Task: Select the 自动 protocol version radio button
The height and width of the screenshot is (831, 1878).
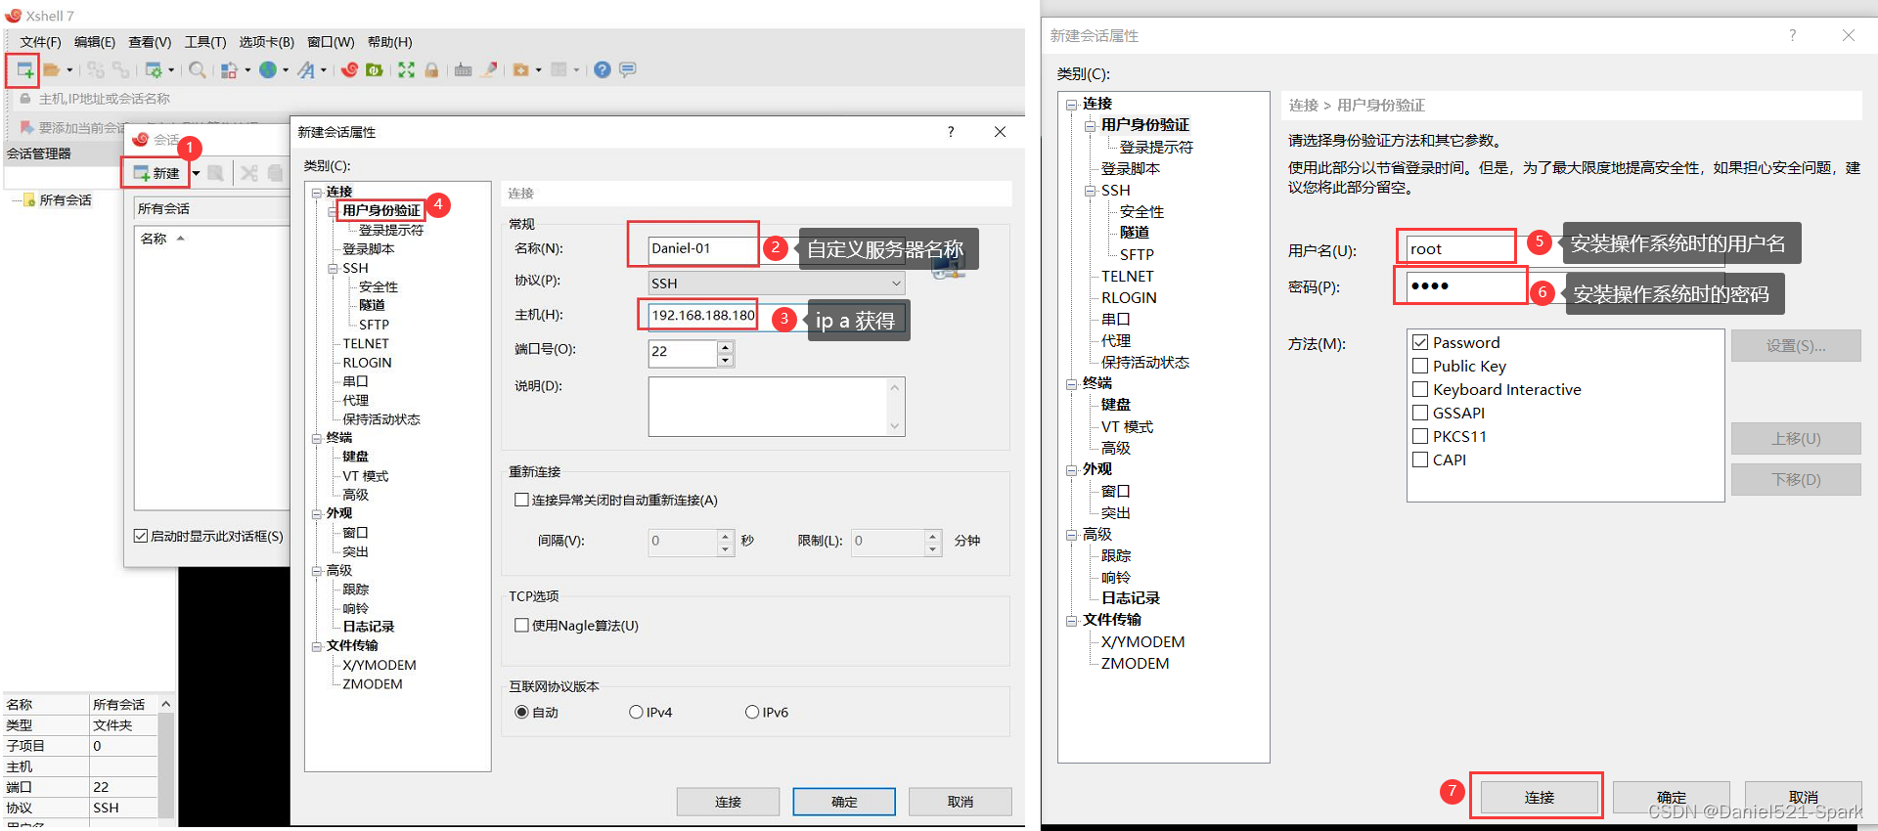Action: [x=521, y=712]
